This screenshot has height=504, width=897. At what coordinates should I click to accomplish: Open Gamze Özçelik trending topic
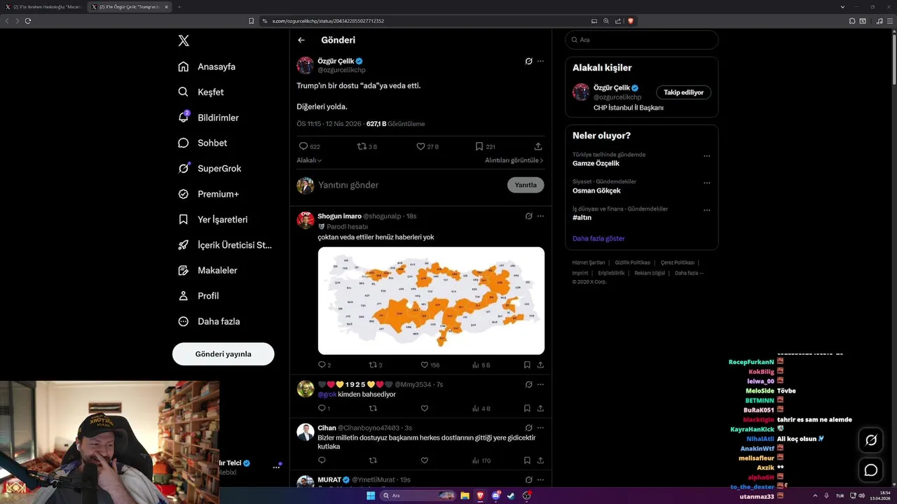[x=596, y=163]
